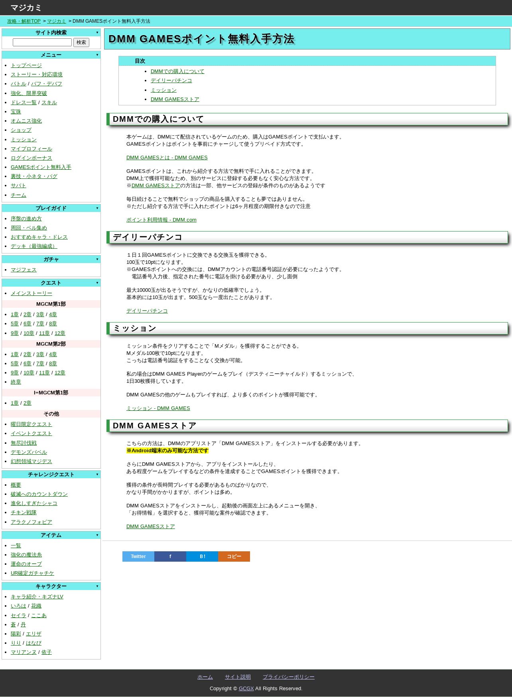Viewport: 512px width, 697px height.
Task: Open マイプロフィール menu entry
Action: pyautogui.click(x=32, y=149)
